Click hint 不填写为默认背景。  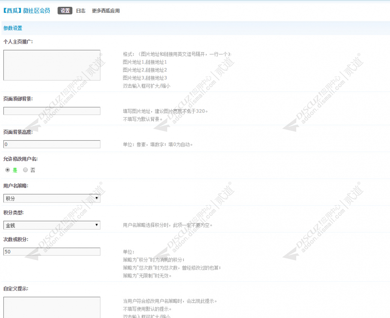[x=143, y=119]
